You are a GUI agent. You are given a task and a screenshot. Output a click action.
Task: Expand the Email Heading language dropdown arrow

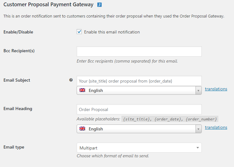[x=198, y=129]
